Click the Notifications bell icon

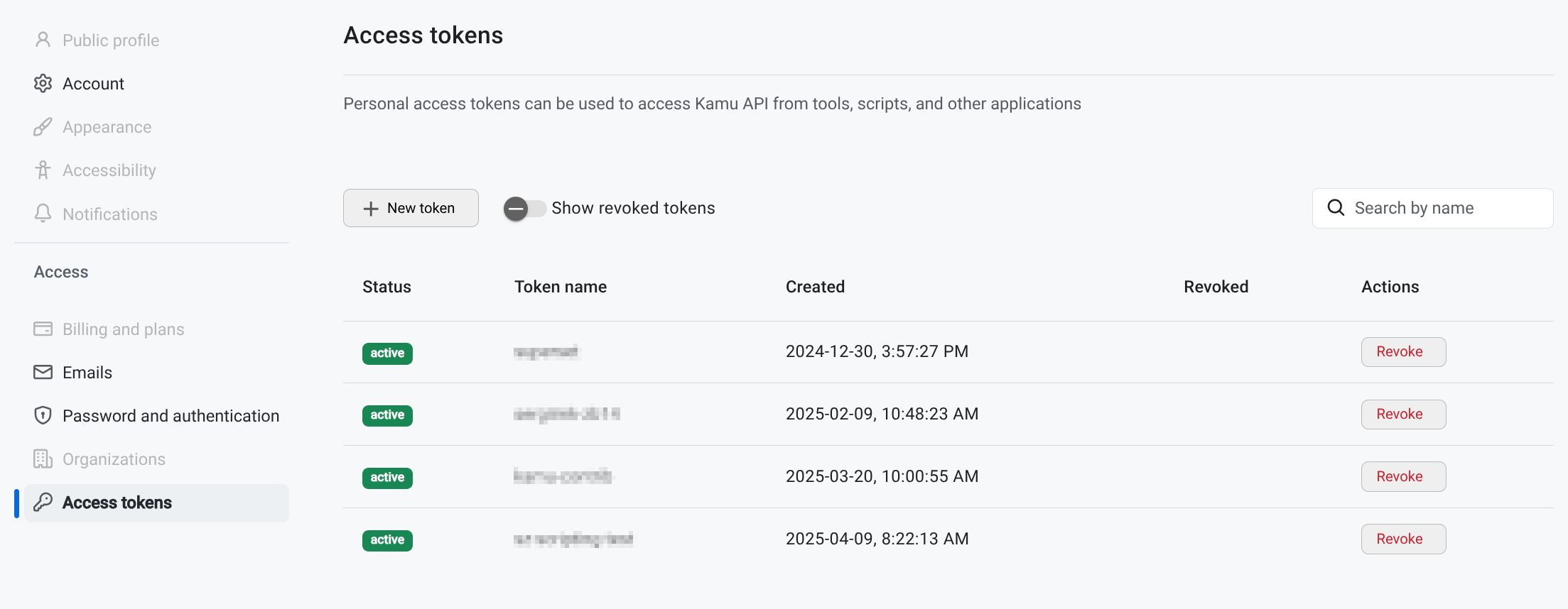[43, 214]
